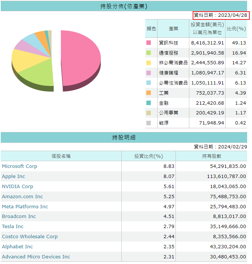This screenshot has height=264, width=252.
Task: Open the Tesla Inc link
Action: [13, 227]
